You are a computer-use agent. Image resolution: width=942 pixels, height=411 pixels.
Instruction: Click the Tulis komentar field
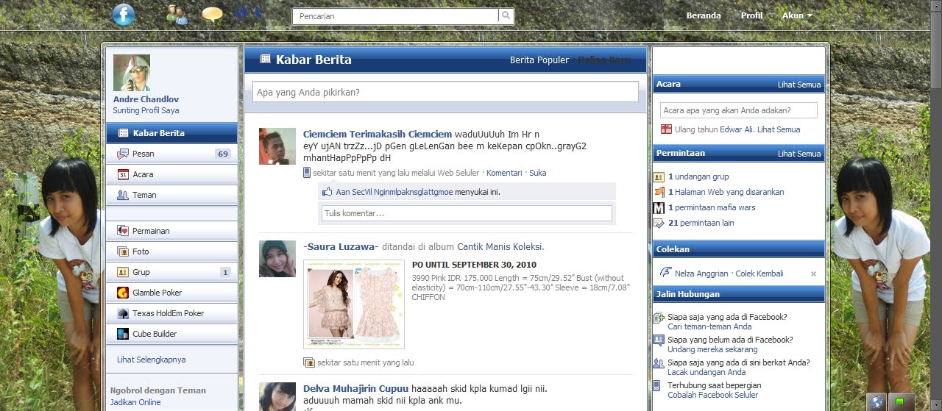click(x=467, y=213)
